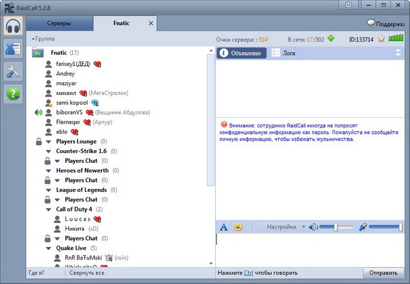Viewport: 410px width, 284px height.
Task: Click the speech bubble support icon
Action: point(371,23)
